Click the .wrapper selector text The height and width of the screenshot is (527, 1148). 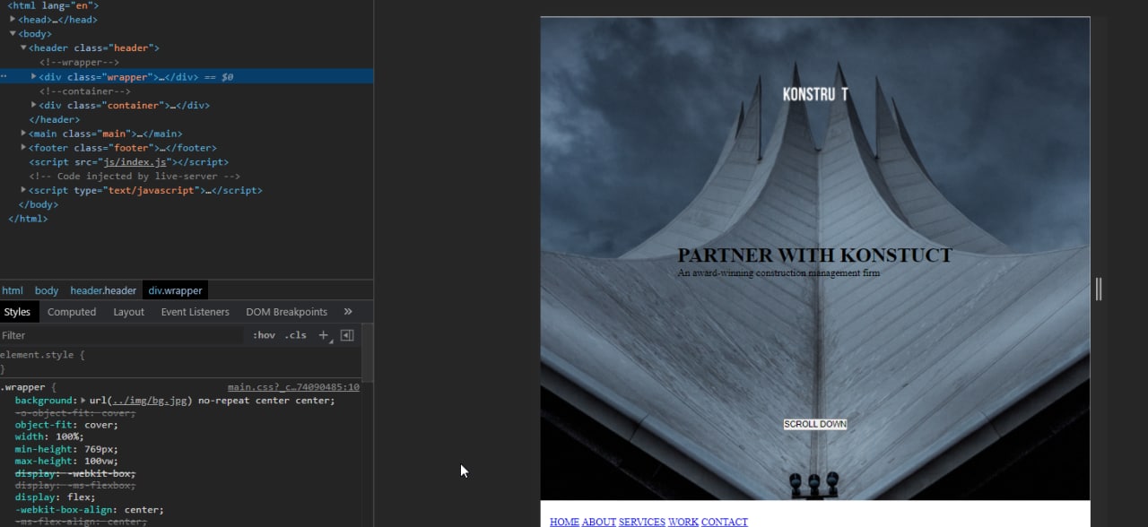point(22,387)
